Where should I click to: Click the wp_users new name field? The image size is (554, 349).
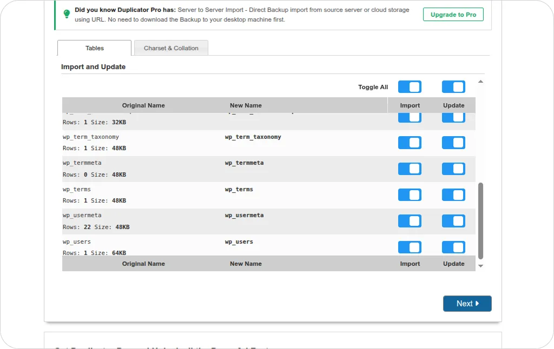(x=239, y=241)
